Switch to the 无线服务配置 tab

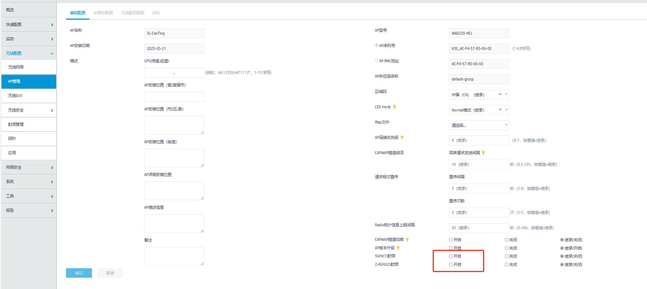133,13
